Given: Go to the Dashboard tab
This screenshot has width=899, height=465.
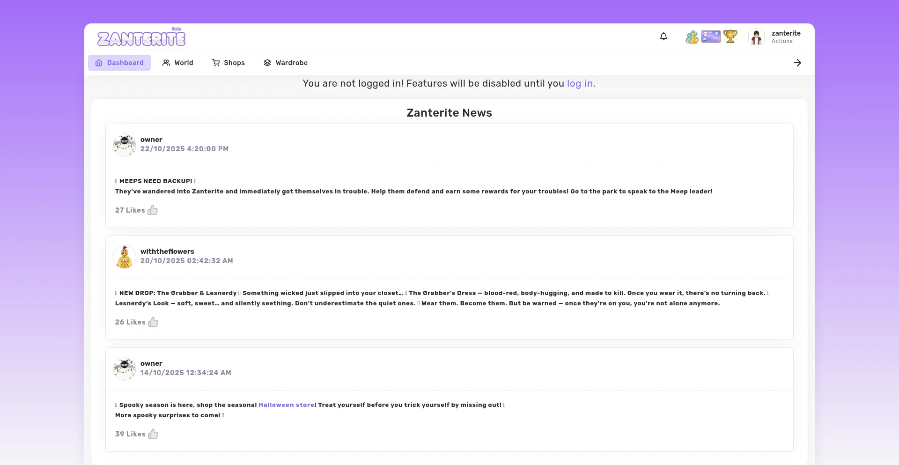Looking at the screenshot, I should coord(119,63).
